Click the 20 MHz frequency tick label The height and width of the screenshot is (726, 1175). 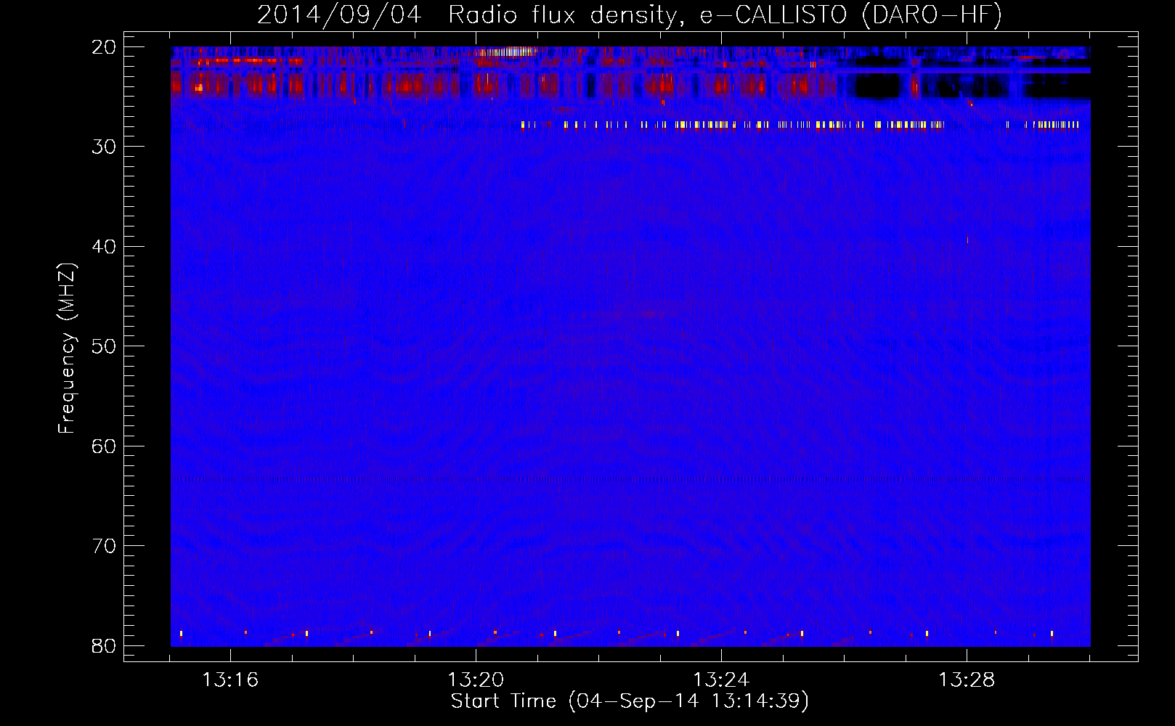[x=105, y=47]
